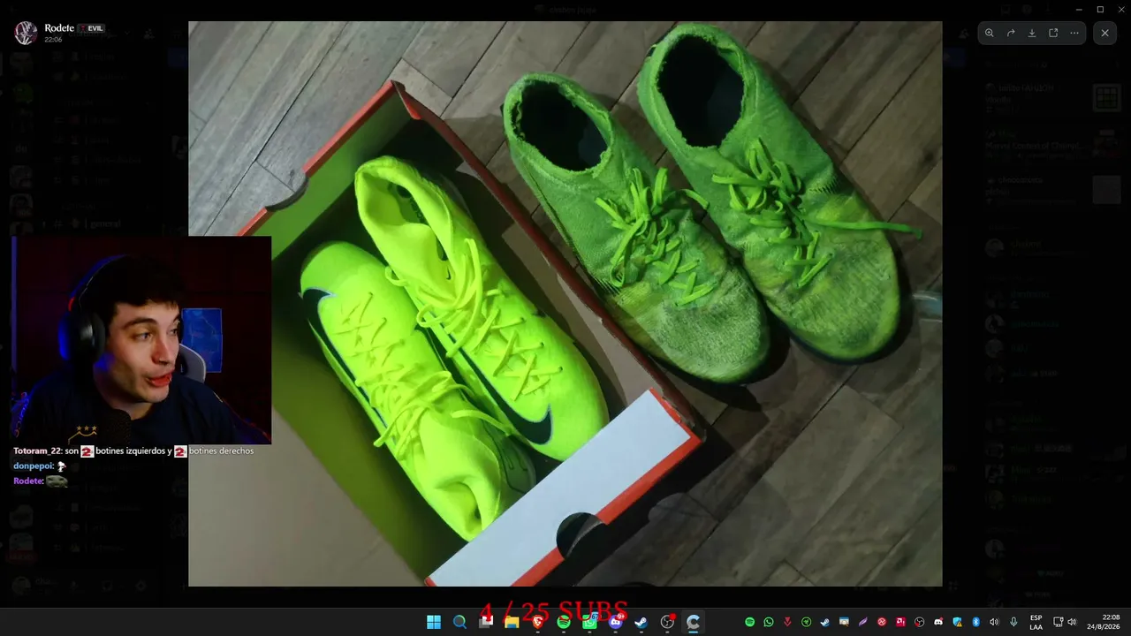This screenshot has width=1131, height=636.
Task: Forward the image using the arrow icon
Action: (x=1011, y=33)
